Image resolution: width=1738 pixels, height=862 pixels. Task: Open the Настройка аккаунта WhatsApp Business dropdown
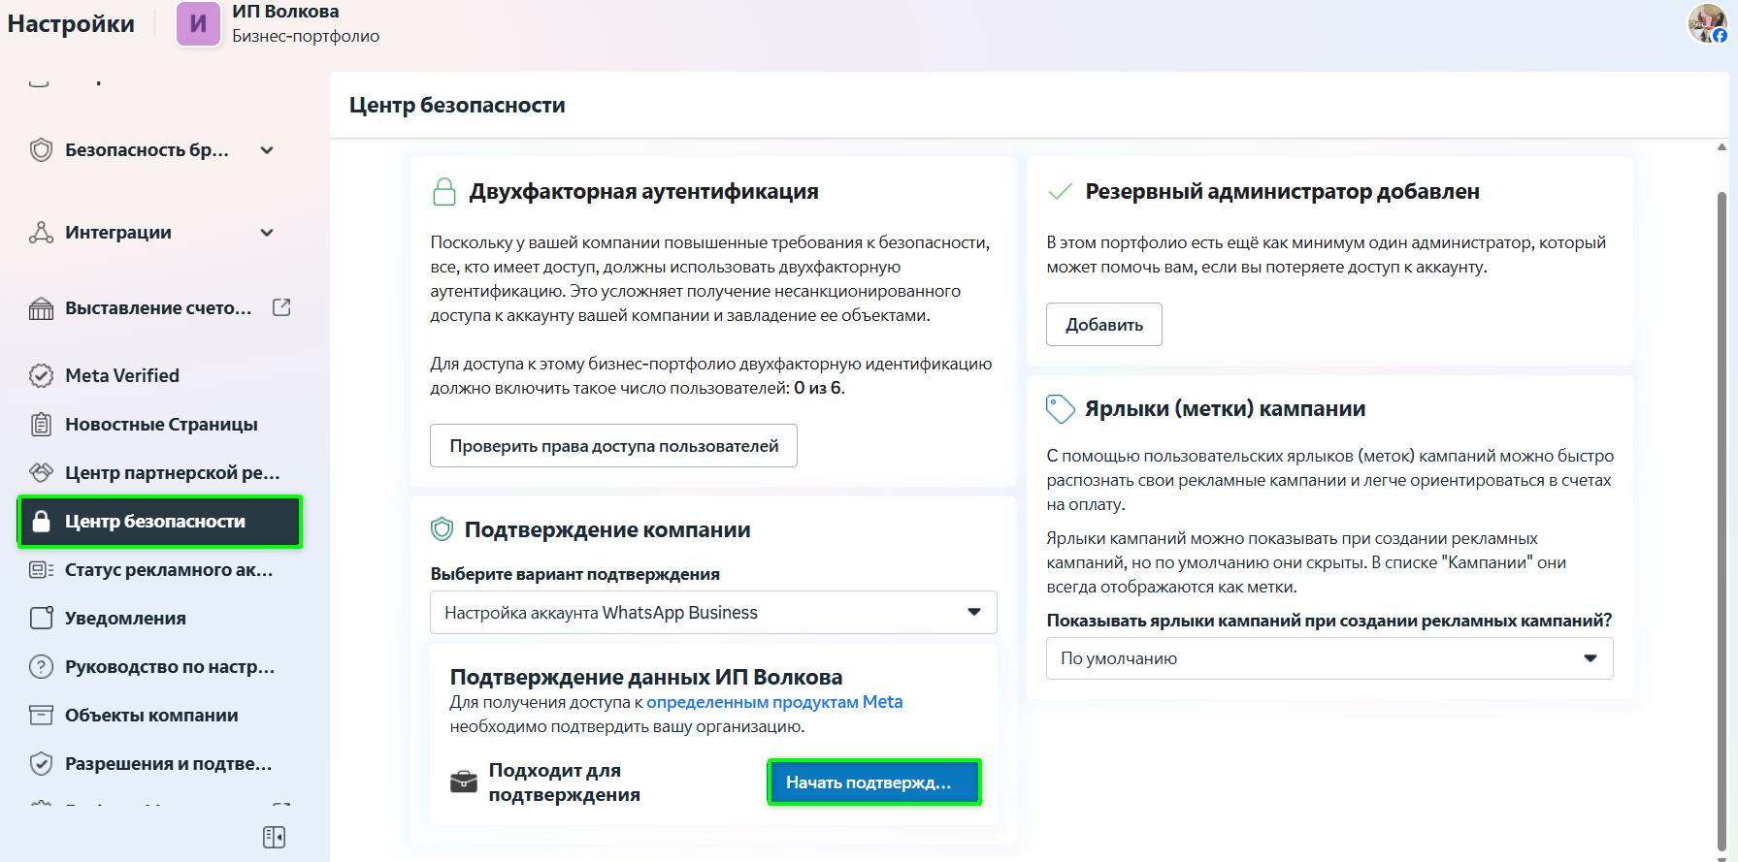tap(713, 612)
